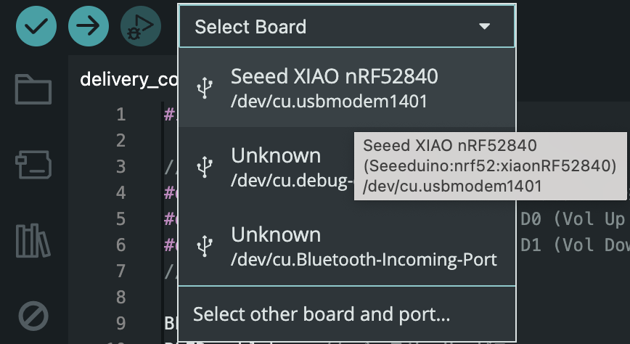Click the Verify checkmark button
Viewport: 630px width, 344px height.
pyautogui.click(x=35, y=27)
